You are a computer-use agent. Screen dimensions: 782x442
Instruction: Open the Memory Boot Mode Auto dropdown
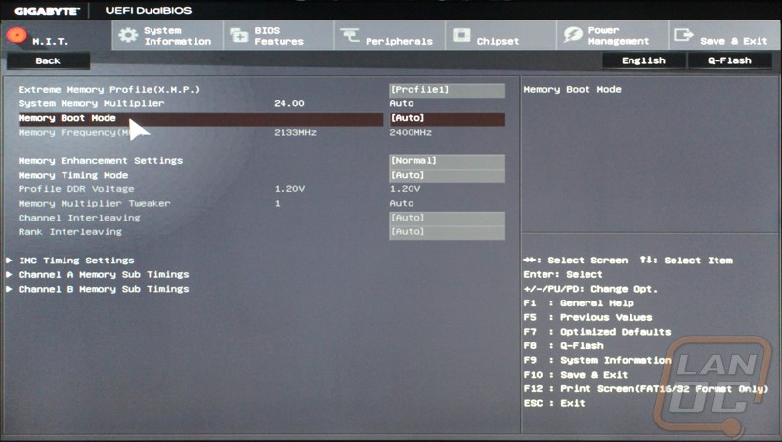447,118
